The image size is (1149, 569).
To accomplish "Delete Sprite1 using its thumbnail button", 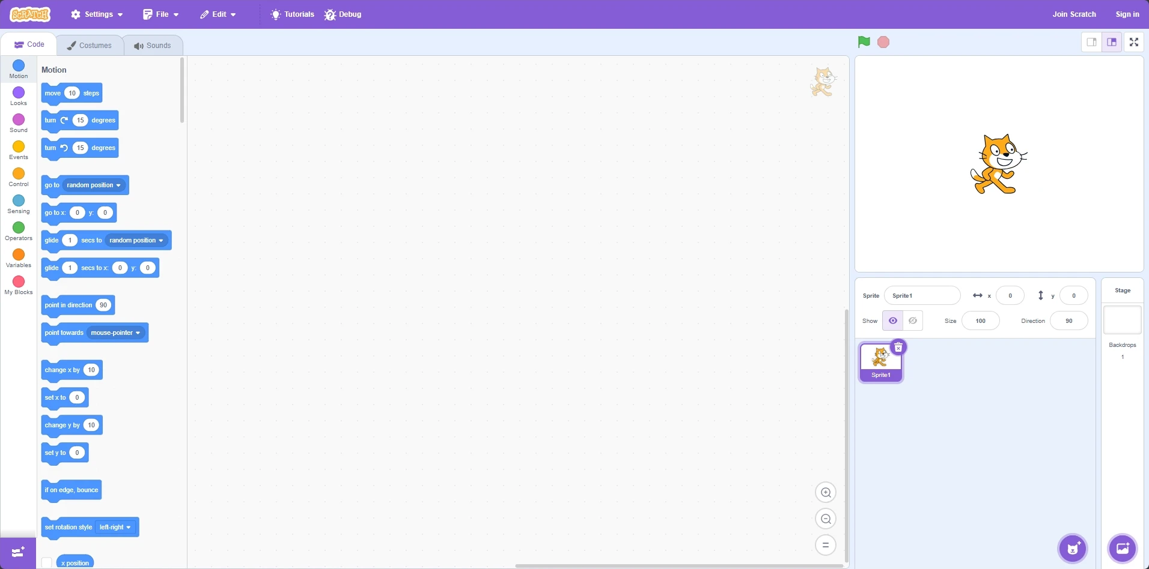I will (898, 347).
